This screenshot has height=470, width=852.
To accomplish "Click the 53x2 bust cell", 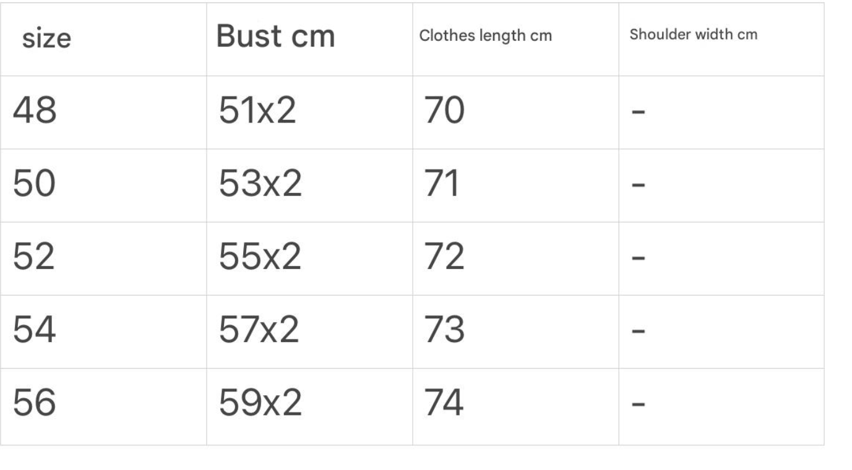I will [x=260, y=185].
